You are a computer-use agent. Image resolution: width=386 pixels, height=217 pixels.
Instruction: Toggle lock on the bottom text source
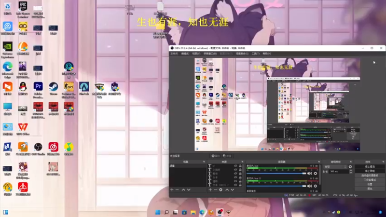click(x=240, y=185)
